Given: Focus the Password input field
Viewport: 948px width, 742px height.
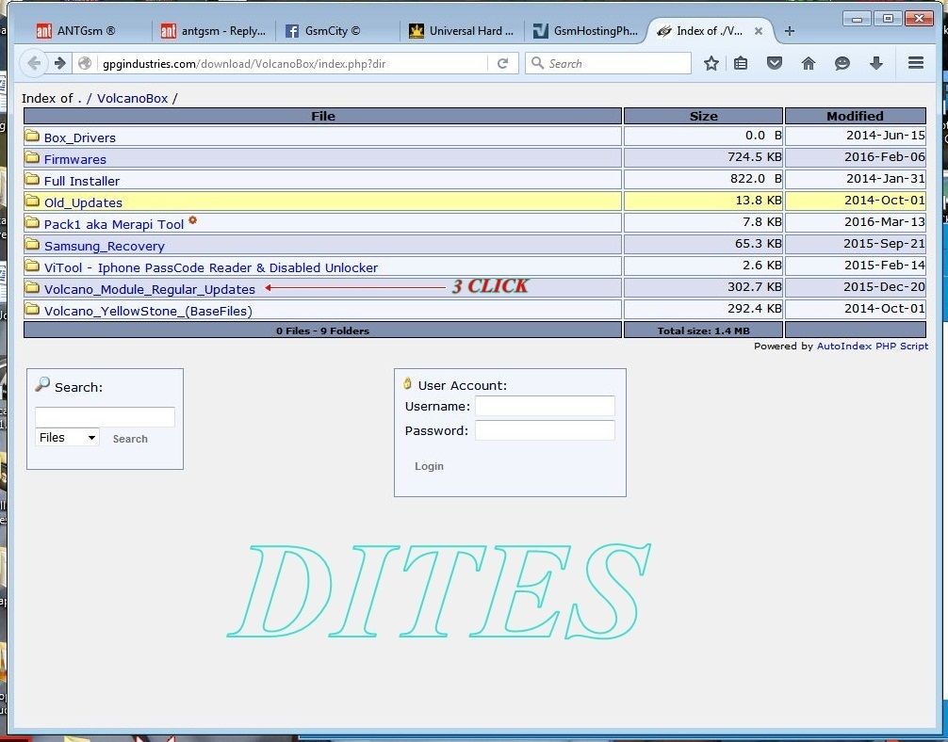Looking at the screenshot, I should (545, 430).
